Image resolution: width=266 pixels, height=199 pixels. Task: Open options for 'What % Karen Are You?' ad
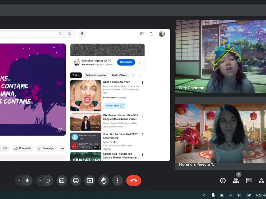pos(143,83)
